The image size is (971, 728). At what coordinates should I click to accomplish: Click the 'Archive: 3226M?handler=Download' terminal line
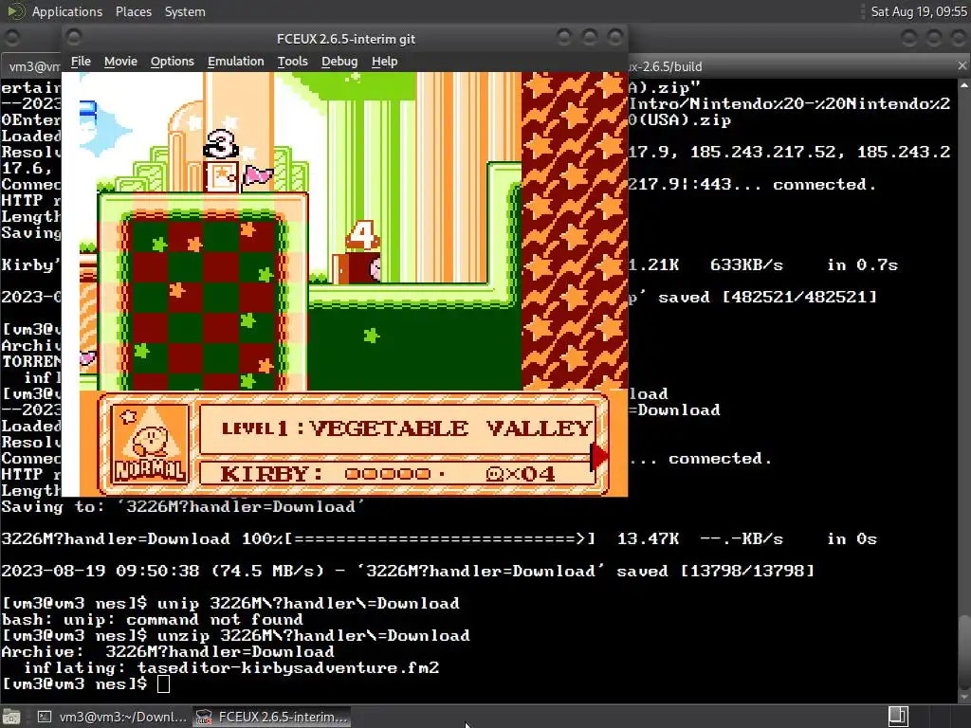[168, 652]
